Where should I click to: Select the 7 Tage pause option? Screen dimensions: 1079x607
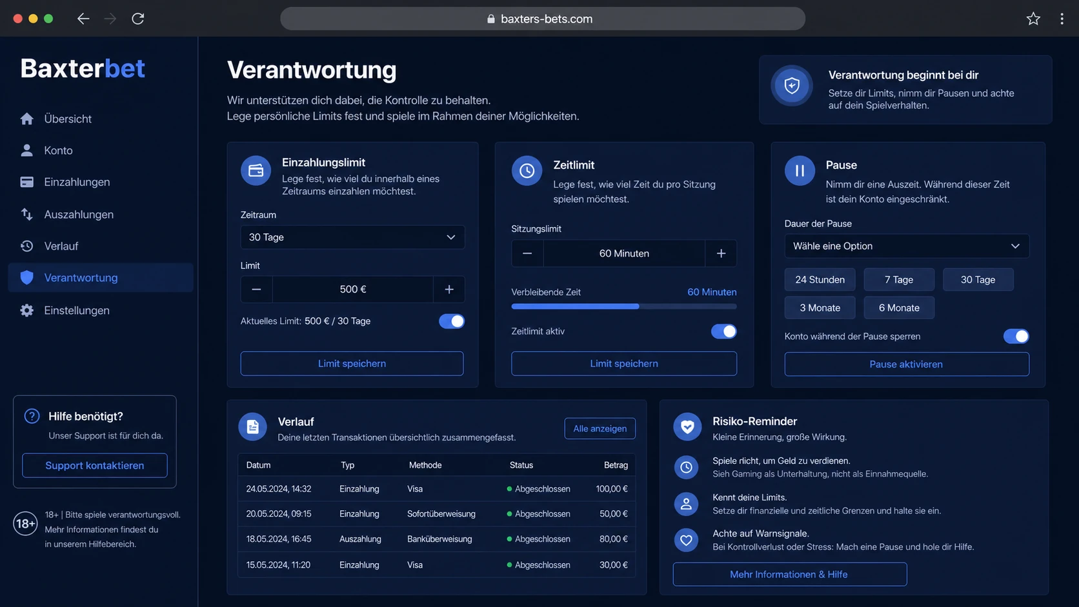899,279
